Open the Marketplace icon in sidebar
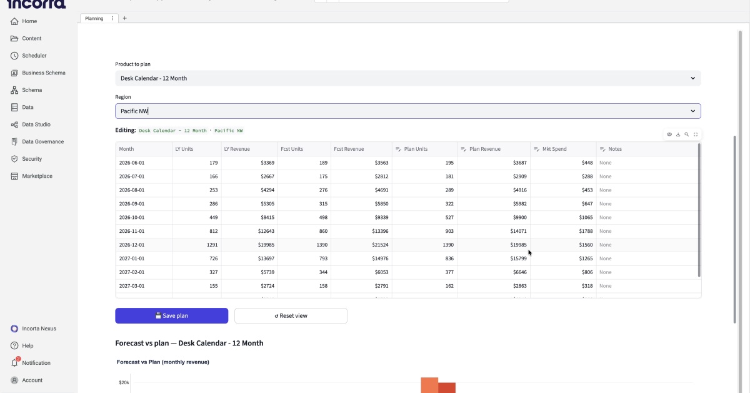 point(14,176)
